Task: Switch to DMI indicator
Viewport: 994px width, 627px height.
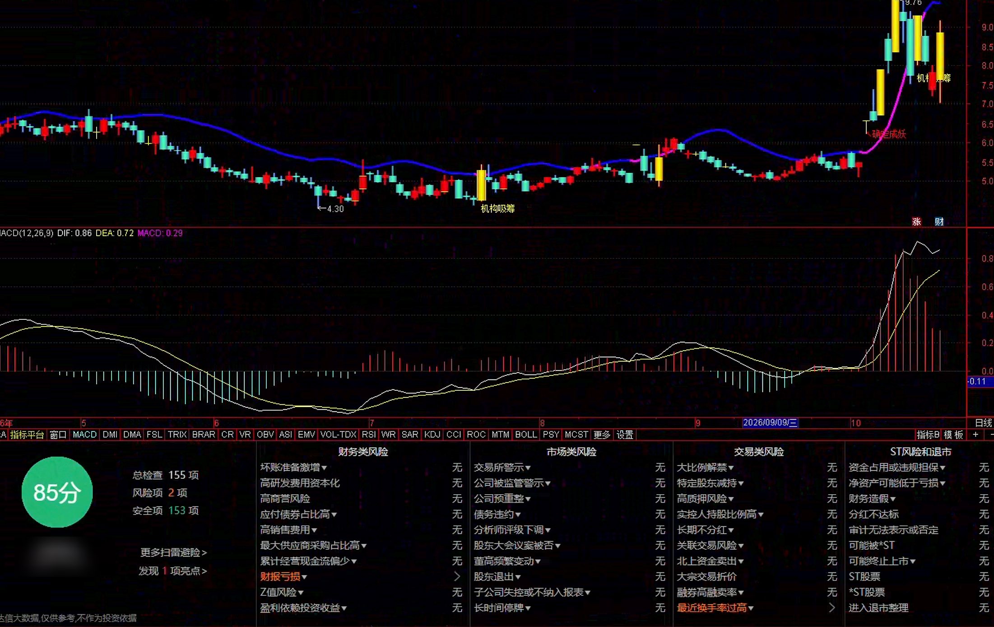Action: pos(110,435)
